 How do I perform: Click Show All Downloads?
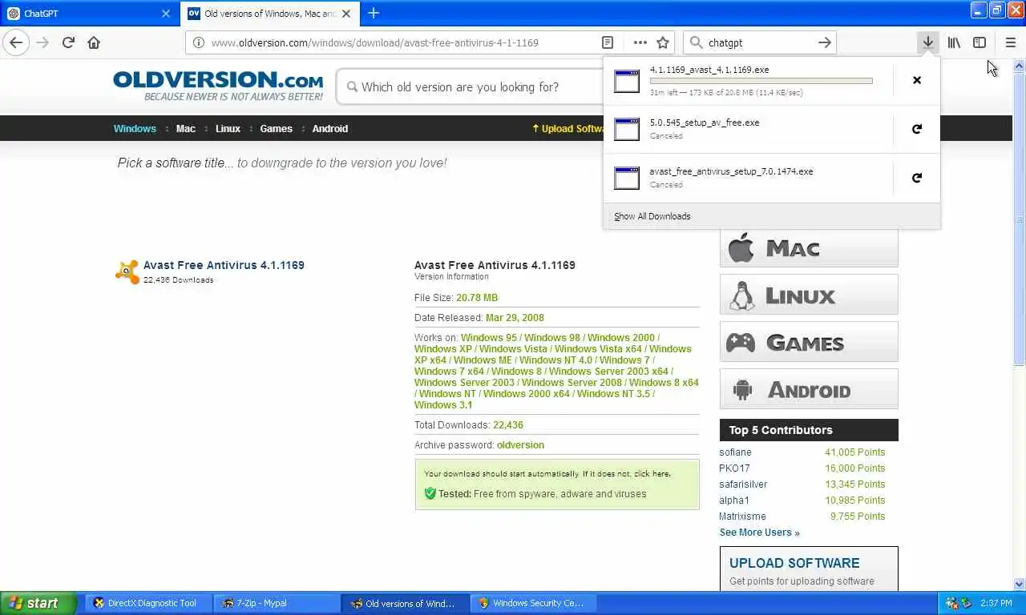pyautogui.click(x=652, y=216)
